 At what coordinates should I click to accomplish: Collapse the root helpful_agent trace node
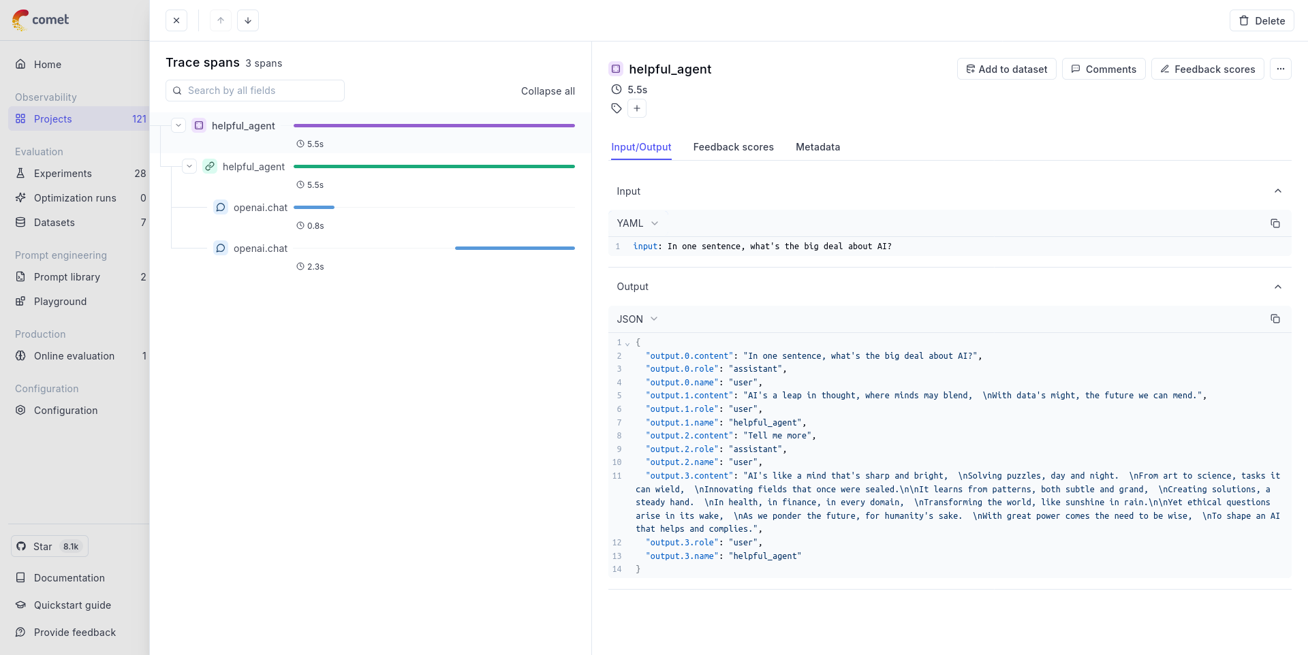point(178,125)
